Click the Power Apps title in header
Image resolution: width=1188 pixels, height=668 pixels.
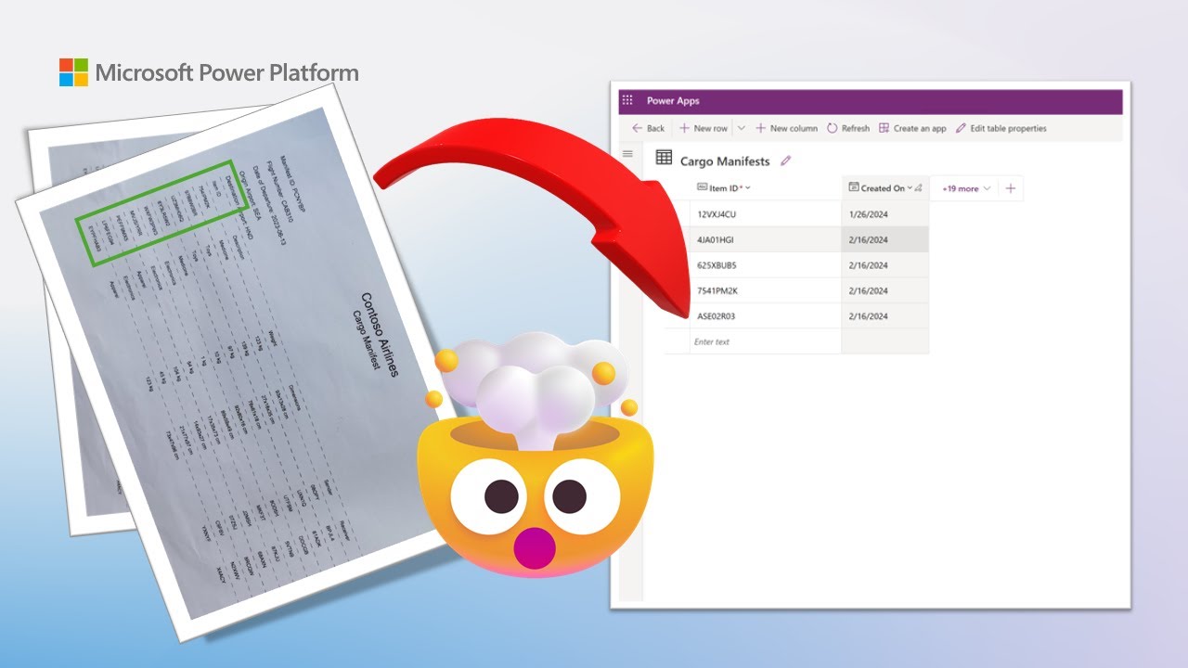click(x=673, y=101)
